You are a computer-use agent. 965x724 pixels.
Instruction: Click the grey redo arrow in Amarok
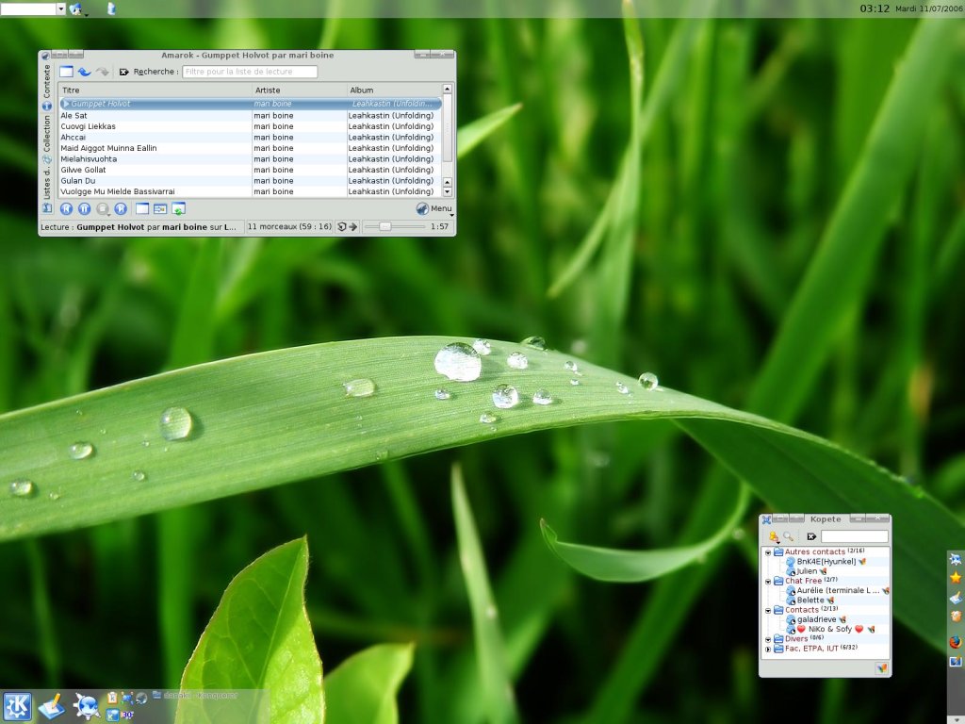point(102,72)
